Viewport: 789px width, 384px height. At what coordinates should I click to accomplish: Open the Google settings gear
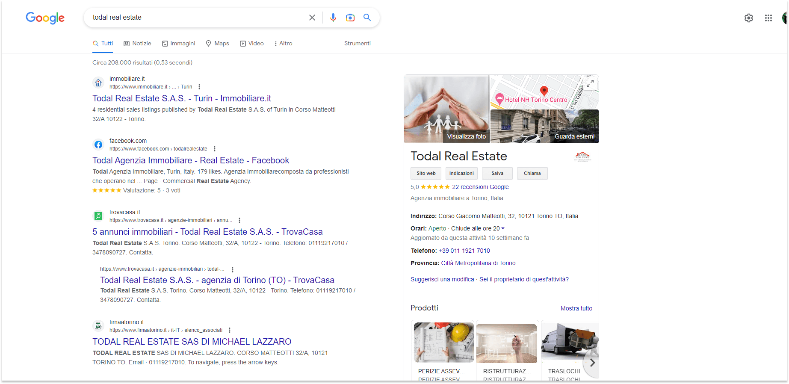point(748,18)
